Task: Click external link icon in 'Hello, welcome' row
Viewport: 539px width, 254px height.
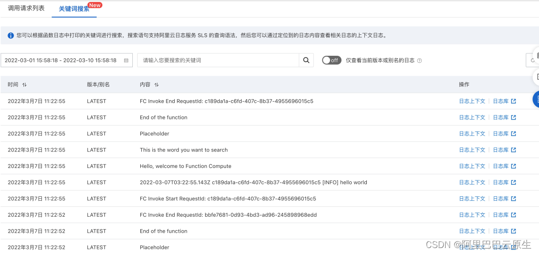Action: click(514, 166)
